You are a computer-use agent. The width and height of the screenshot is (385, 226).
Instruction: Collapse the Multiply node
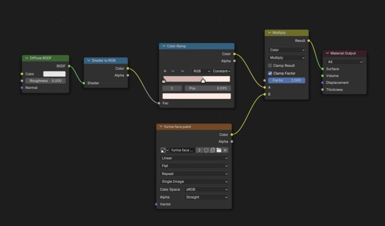click(269, 32)
